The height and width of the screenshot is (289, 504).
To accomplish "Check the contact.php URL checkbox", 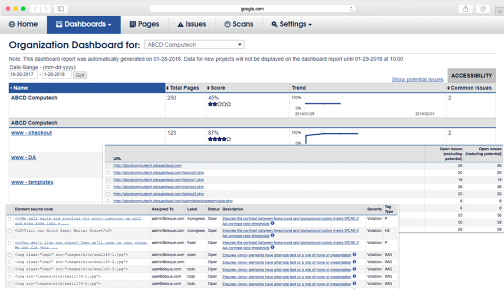I will 108,187.
